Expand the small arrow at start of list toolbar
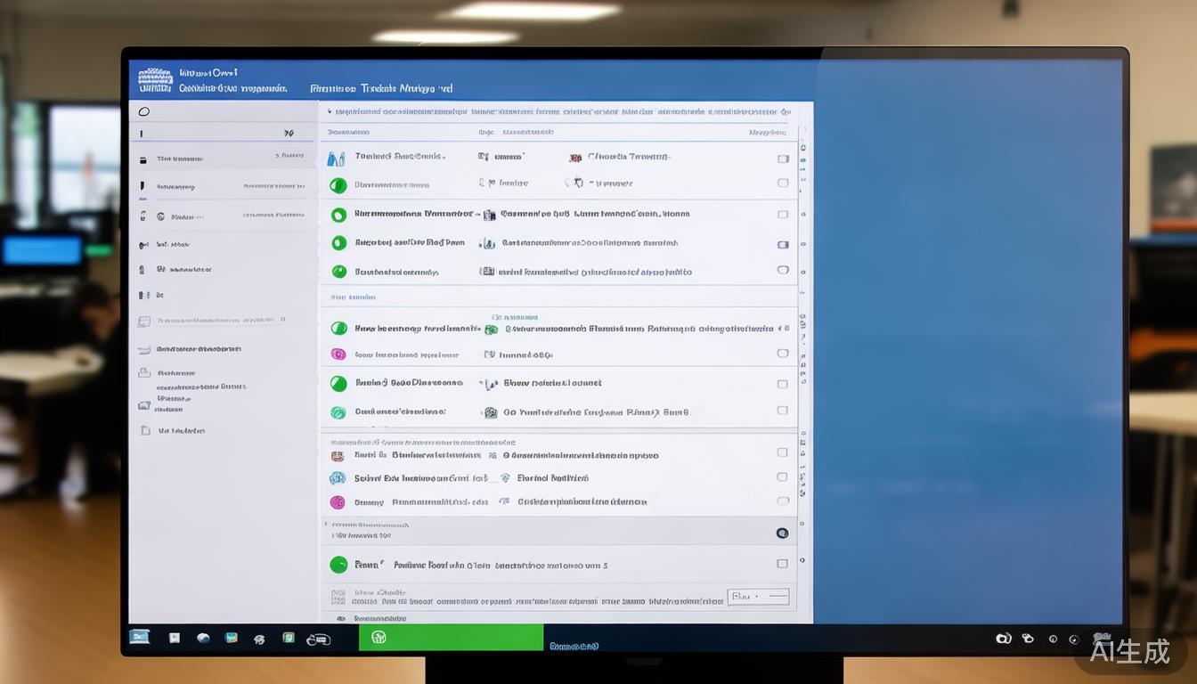 tap(330, 112)
